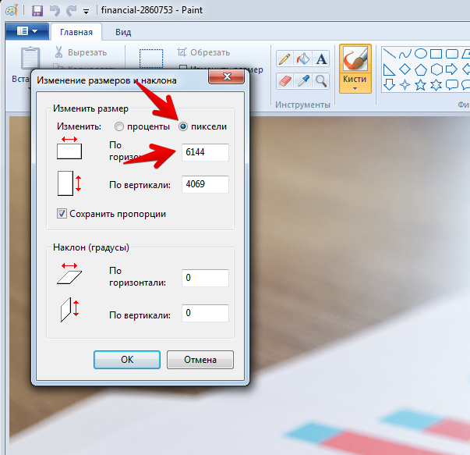
Task: Select the Four-point star shape
Action: pos(405,85)
